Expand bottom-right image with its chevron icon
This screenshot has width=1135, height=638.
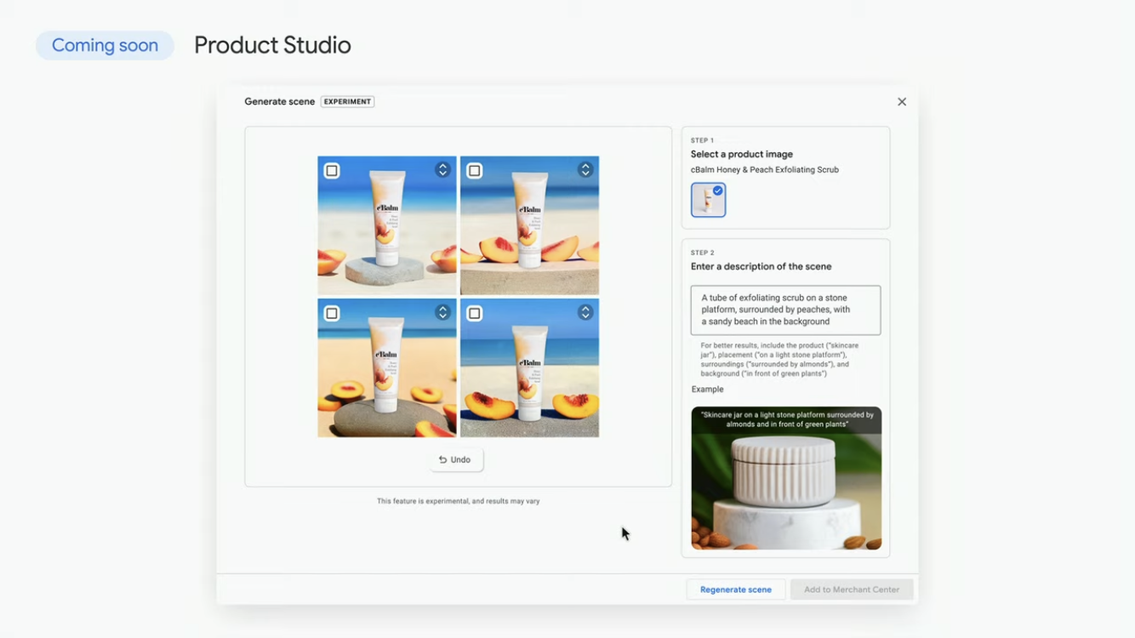585,313
